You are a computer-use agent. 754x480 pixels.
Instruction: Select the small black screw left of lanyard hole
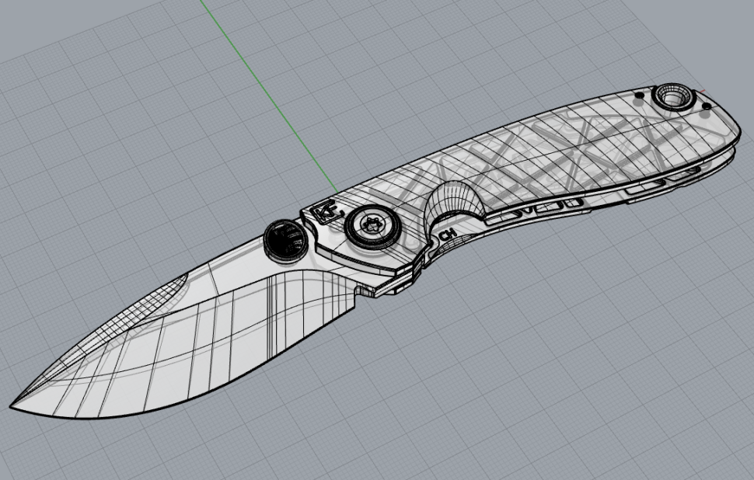[x=639, y=95]
